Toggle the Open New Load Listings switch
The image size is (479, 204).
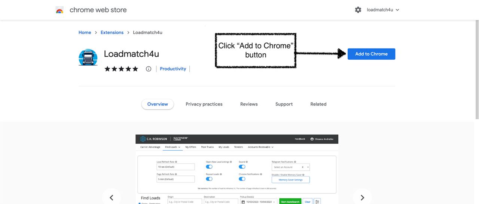209,167
